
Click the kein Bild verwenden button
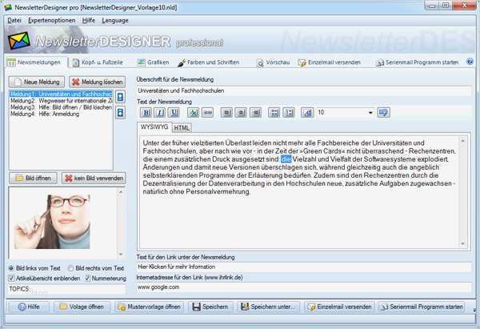coord(94,178)
